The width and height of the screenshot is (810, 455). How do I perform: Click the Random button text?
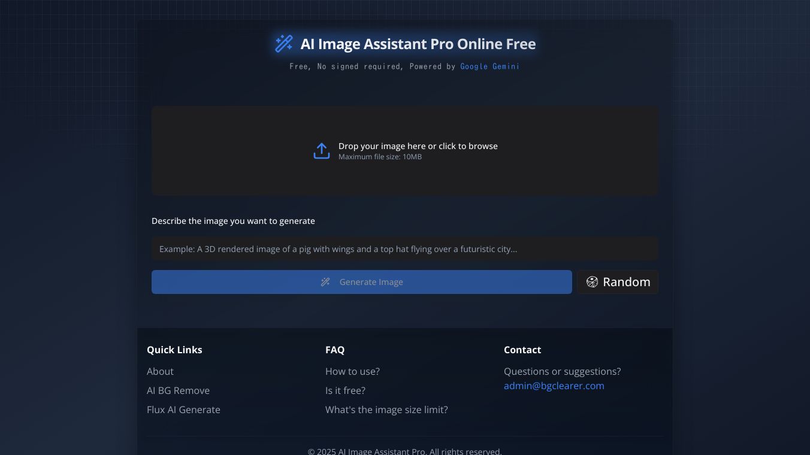(x=626, y=282)
